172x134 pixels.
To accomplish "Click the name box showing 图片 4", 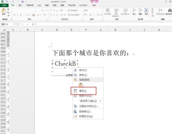I will pyautogui.click(x=7, y=24).
